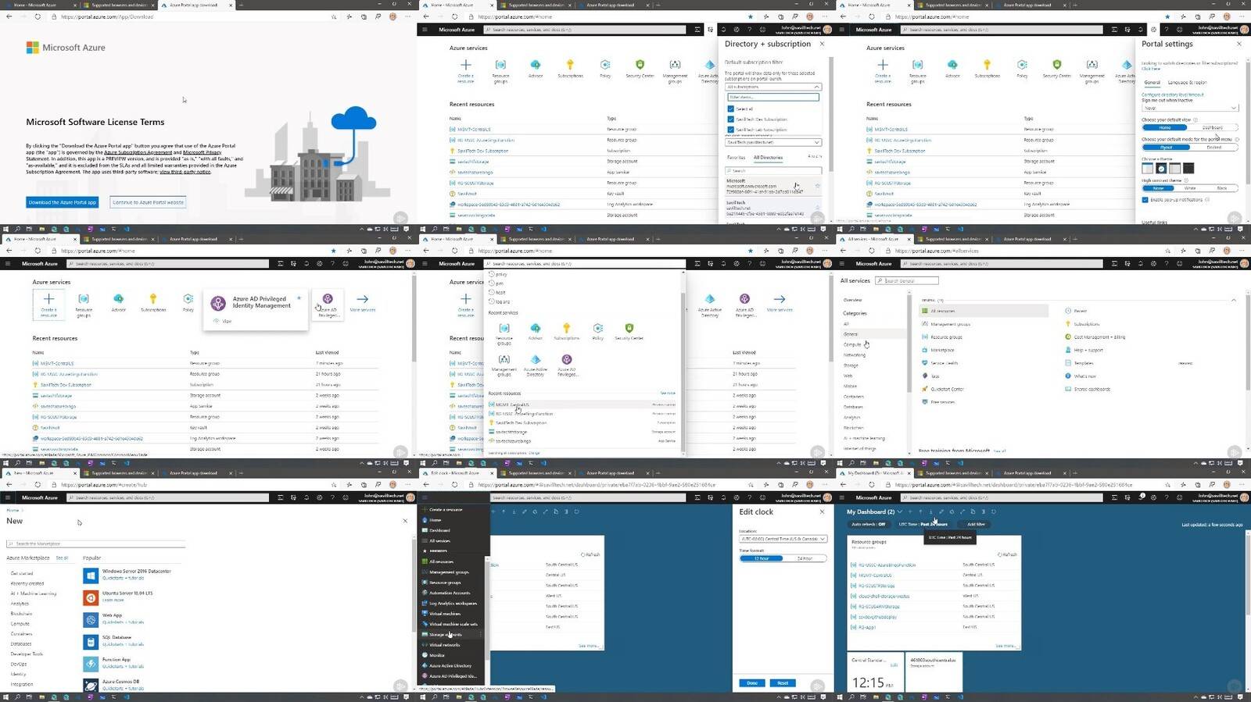This screenshot has width=1251, height=702.
Task: Click Done button in Edit clock panel
Action: tap(752, 683)
